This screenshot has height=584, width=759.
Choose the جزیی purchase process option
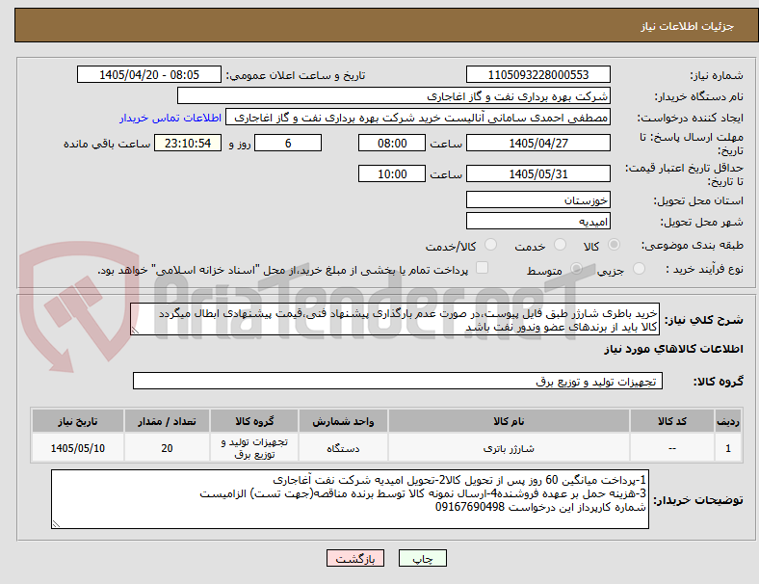[639, 268]
